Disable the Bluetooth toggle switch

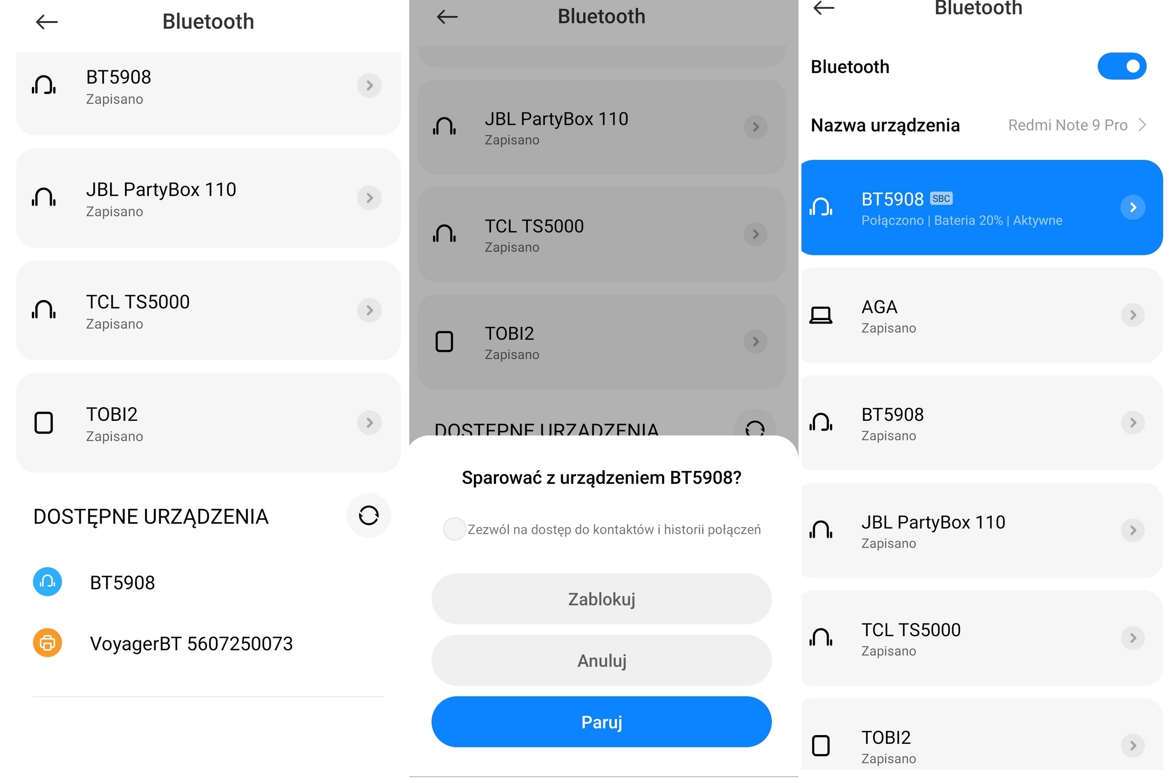tap(1122, 66)
